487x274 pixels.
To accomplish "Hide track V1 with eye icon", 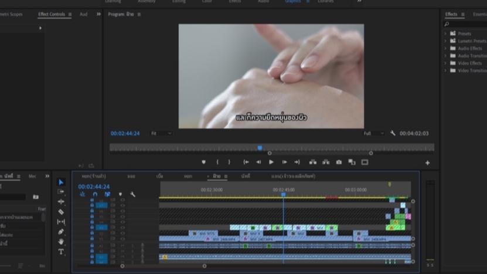I will click(x=122, y=239).
